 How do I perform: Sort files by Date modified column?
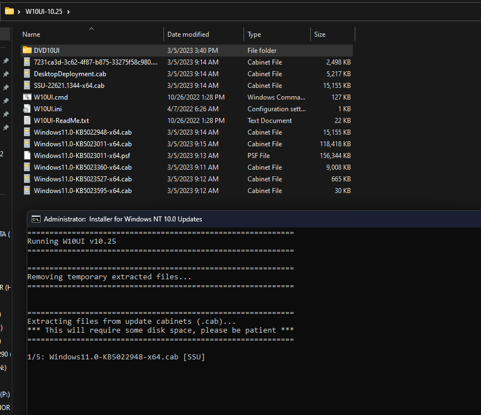point(188,34)
